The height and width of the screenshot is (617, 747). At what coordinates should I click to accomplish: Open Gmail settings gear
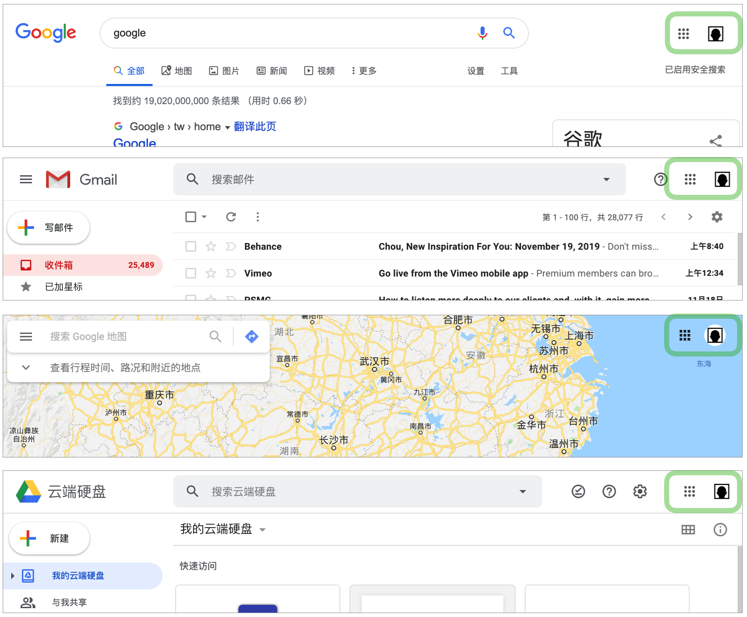(717, 217)
